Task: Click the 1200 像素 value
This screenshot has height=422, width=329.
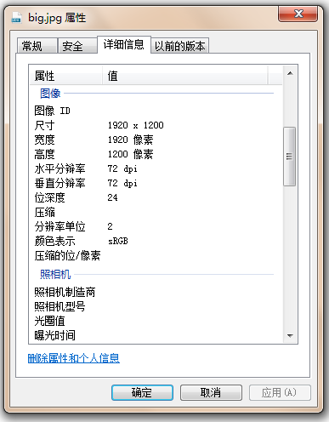Action: 130,154
